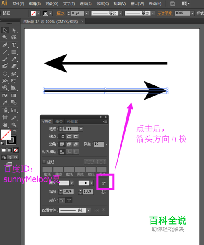204x245 pixels.
Task: Open brush definition 基本 dropdown
Action: coord(153,13)
